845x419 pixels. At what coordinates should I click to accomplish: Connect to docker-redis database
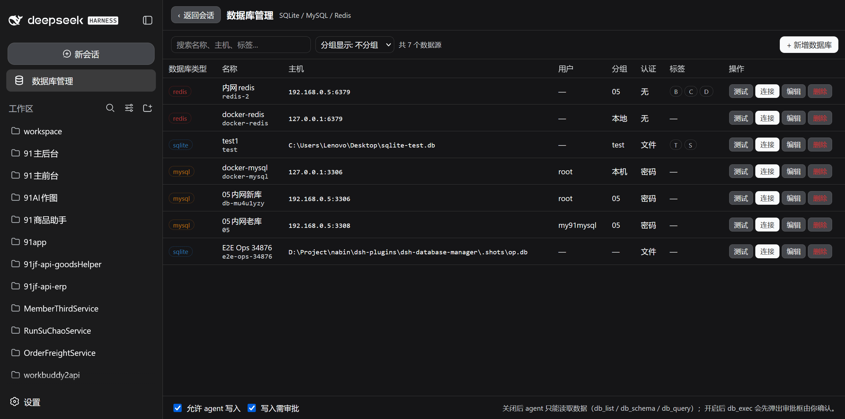pyautogui.click(x=767, y=118)
